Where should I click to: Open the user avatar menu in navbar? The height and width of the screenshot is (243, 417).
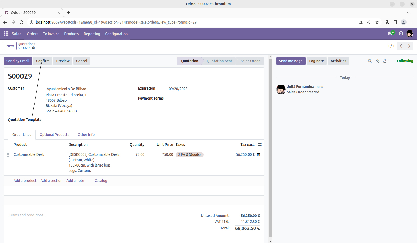410,34
